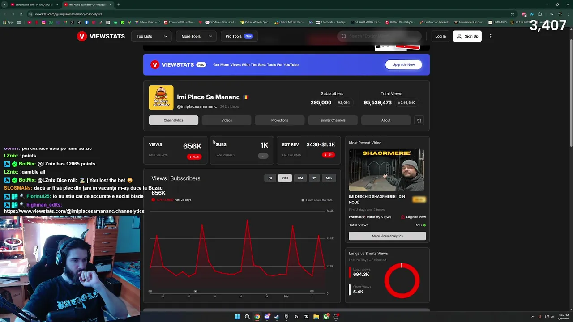Open the Similar Channels tab
This screenshot has width=573, height=322.
click(x=333, y=120)
